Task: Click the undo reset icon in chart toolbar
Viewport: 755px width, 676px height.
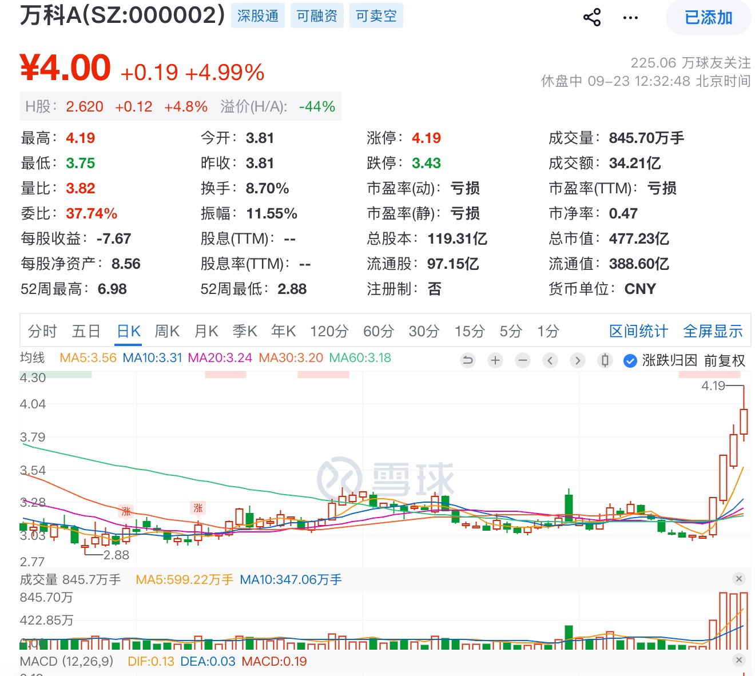Action: (x=468, y=360)
